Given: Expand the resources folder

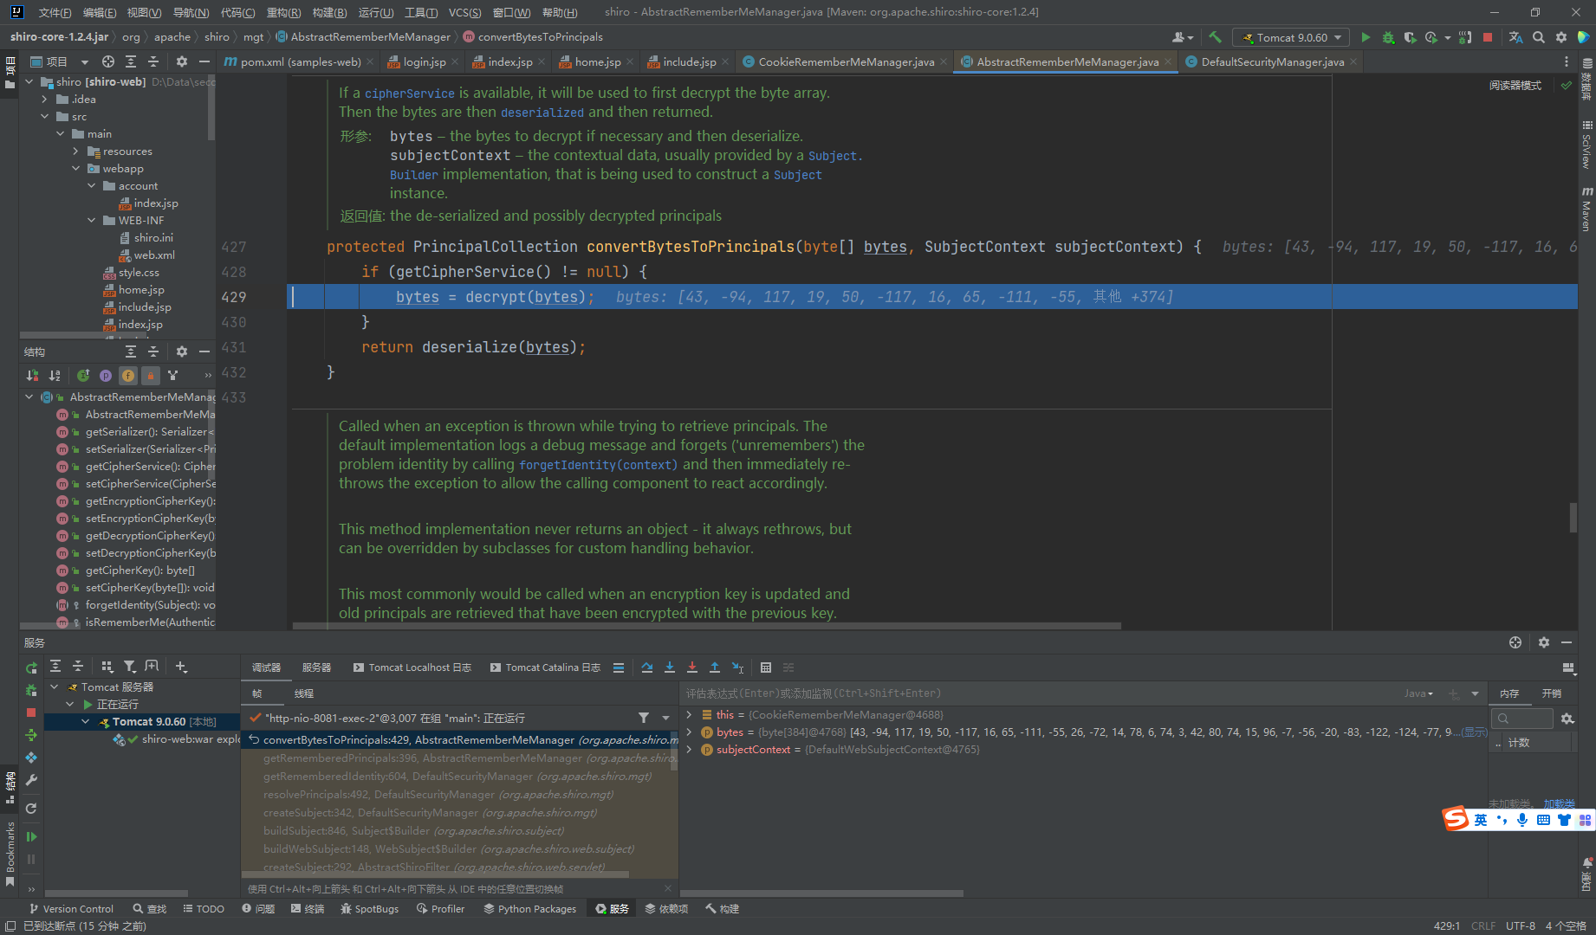Looking at the screenshot, I should pos(75,152).
